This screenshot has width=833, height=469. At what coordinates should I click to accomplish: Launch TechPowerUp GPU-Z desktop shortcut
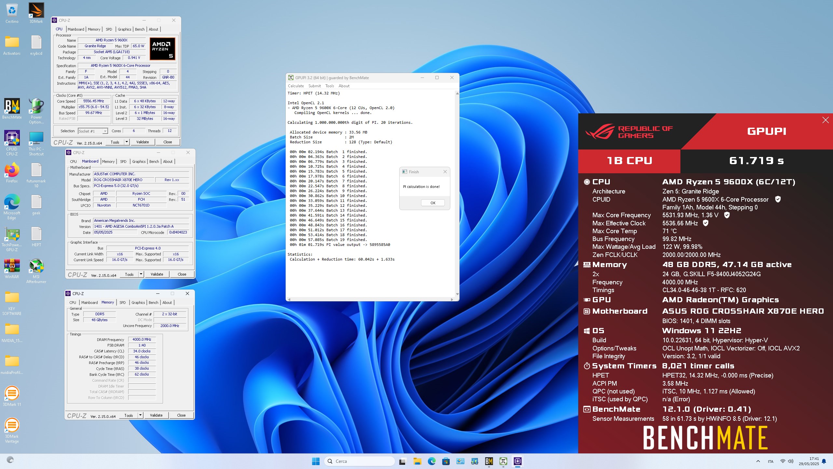click(12, 239)
